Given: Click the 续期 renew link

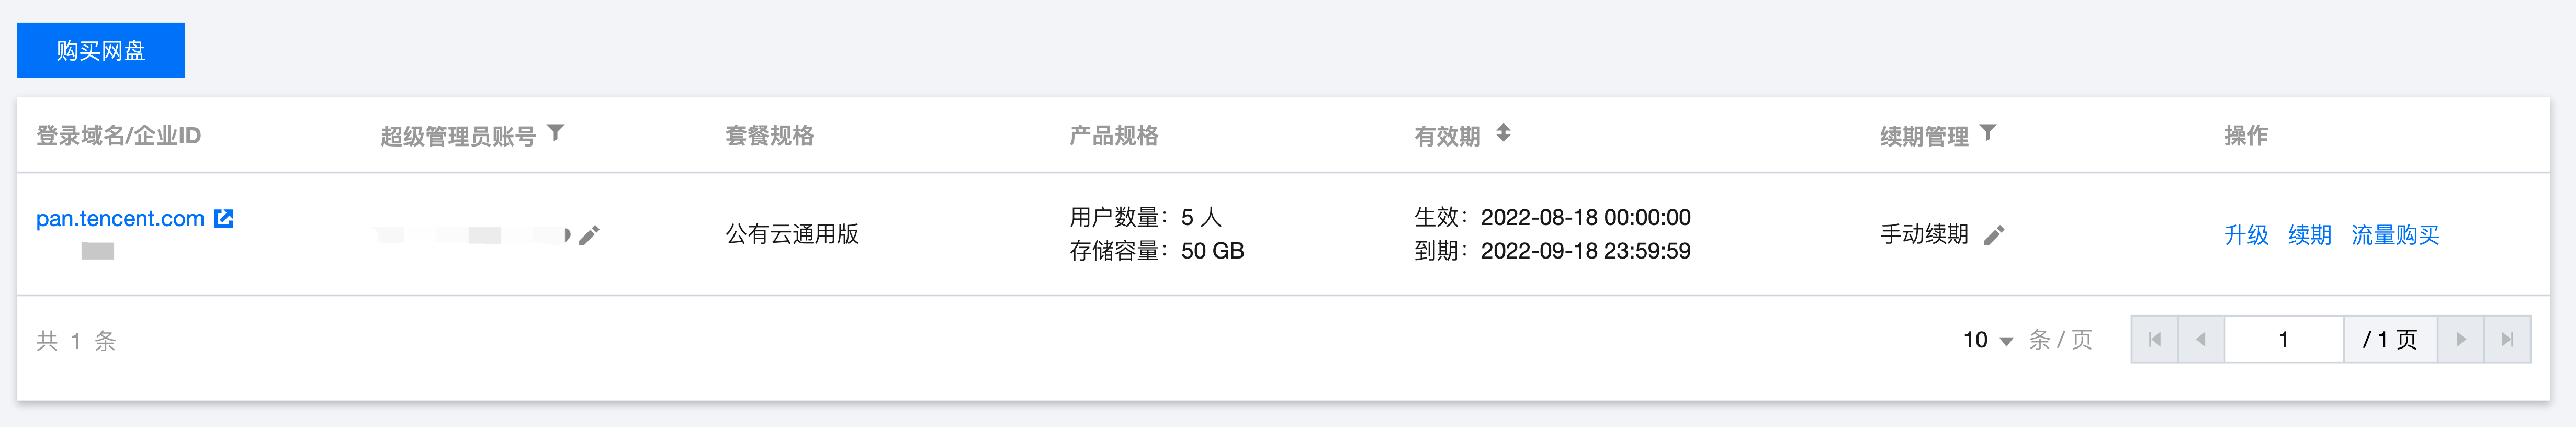Looking at the screenshot, I should [2309, 235].
